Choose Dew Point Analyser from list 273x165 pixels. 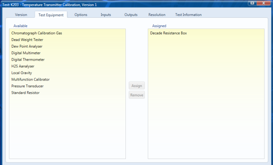point(27,46)
